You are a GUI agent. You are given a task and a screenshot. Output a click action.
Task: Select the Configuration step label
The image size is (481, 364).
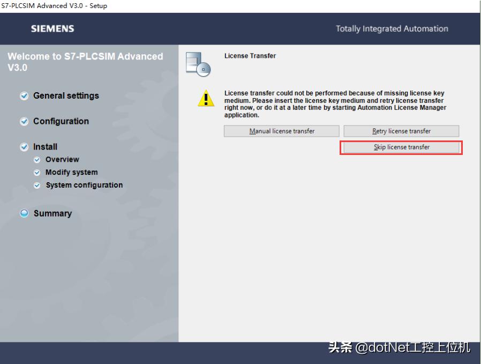[x=61, y=121]
